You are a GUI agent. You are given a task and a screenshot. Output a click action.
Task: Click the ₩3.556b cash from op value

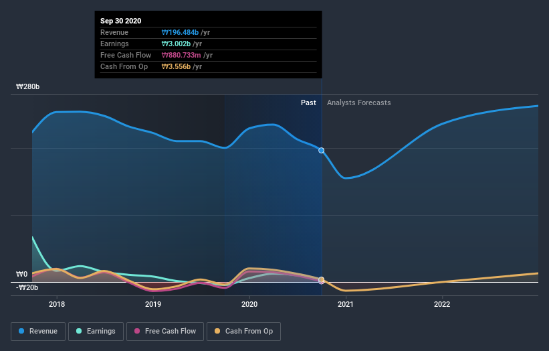click(176, 66)
